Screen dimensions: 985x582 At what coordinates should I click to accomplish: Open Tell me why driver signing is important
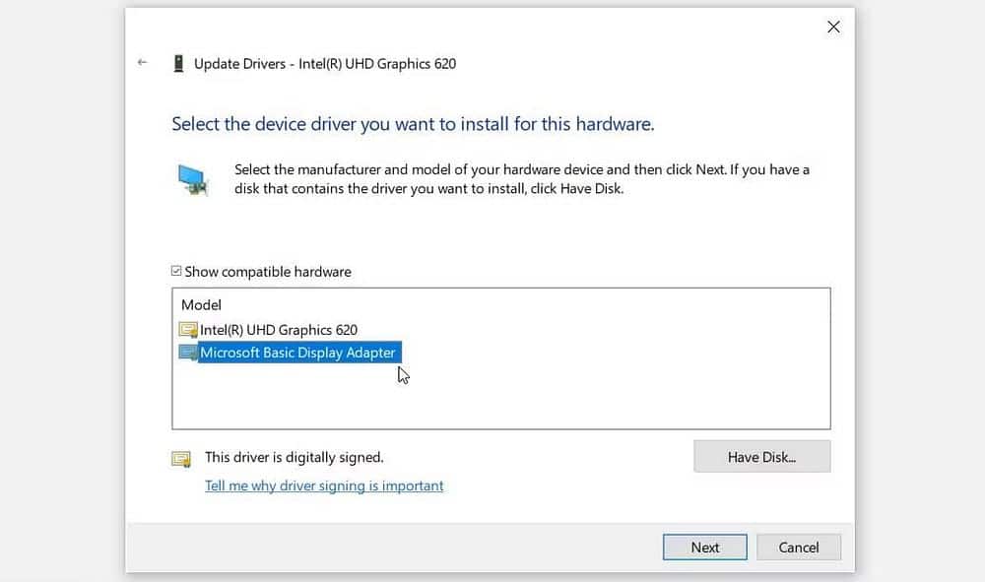click(x=324, y=485)
